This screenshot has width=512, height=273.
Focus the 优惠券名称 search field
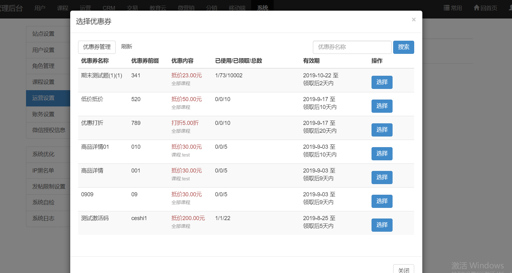(352, 47)
